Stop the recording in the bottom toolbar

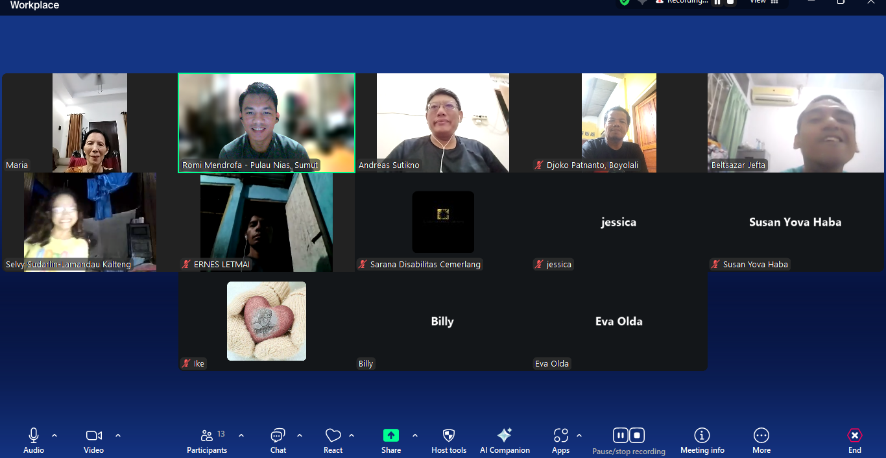(x=638, y=435)
